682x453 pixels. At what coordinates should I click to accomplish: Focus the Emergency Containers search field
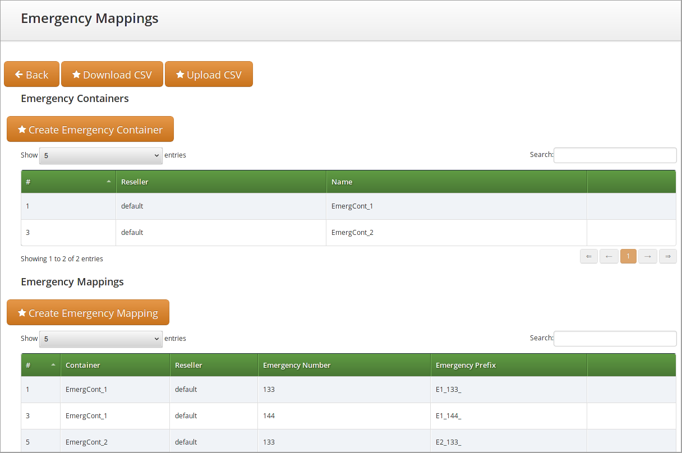(x=615, y=155)
